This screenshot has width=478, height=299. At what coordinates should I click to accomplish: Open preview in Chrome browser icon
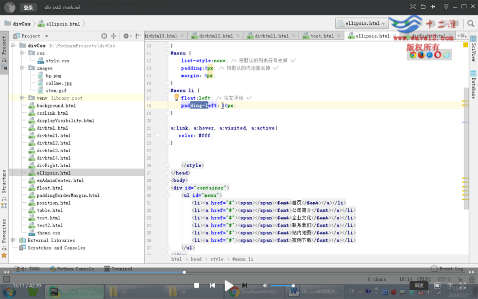412,55
